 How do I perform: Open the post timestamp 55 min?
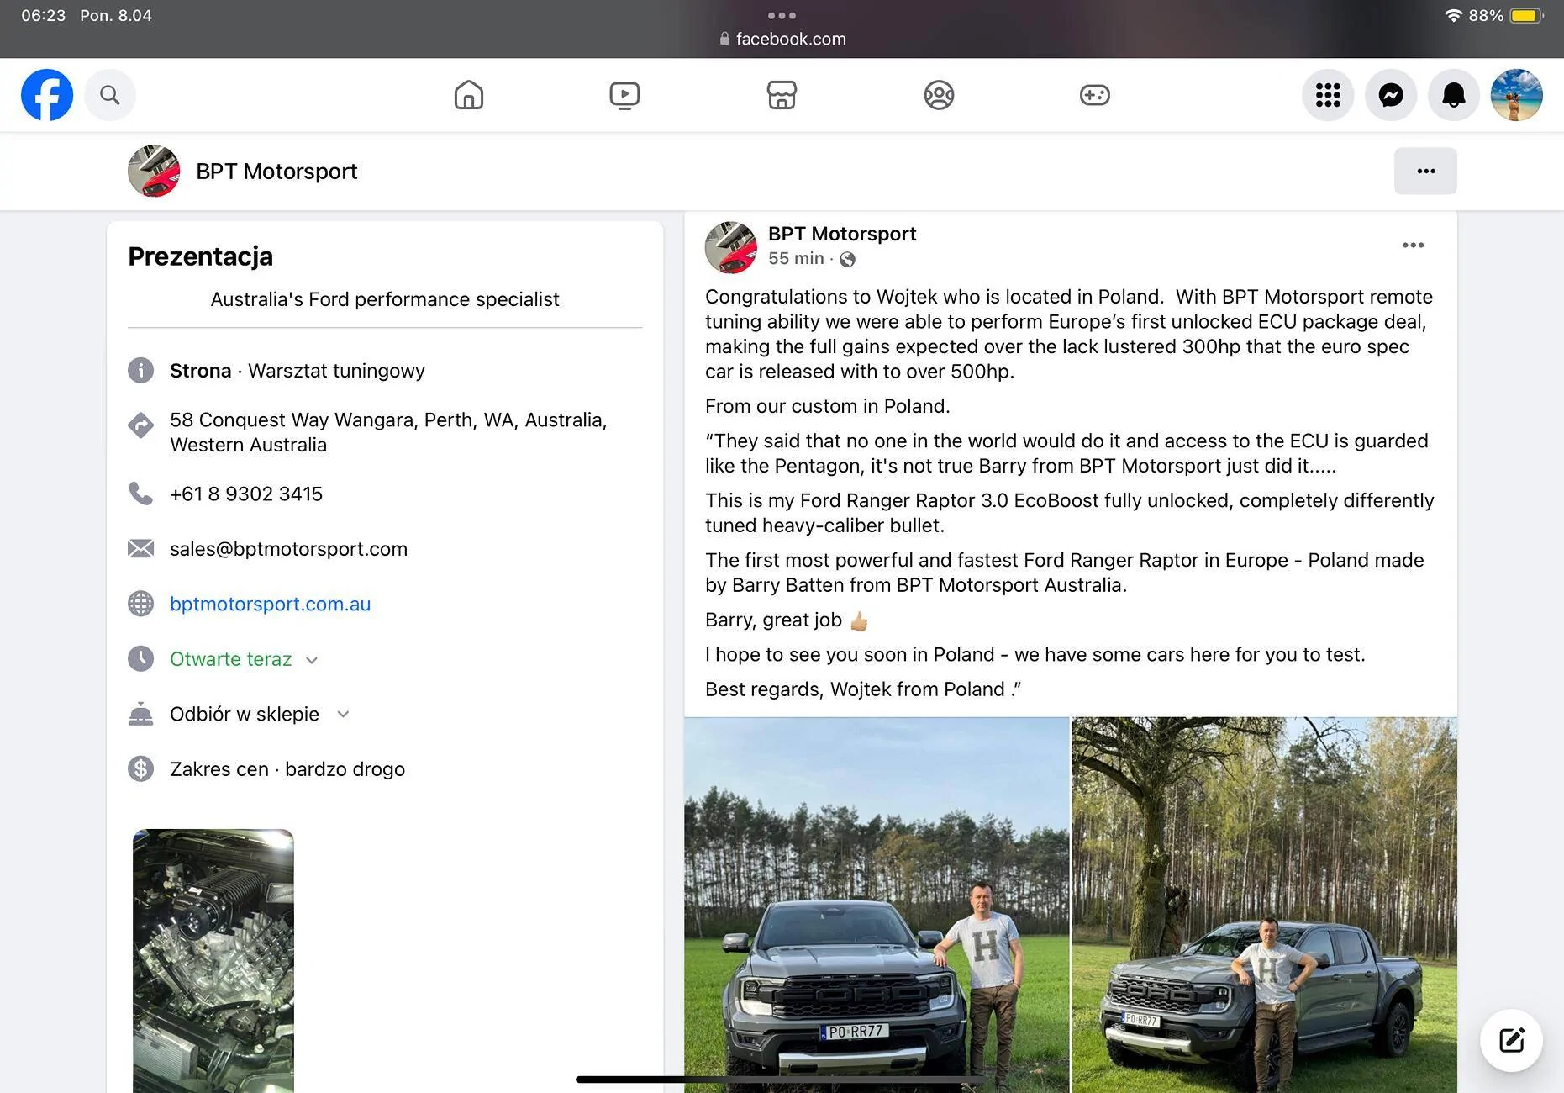(796, 258)
